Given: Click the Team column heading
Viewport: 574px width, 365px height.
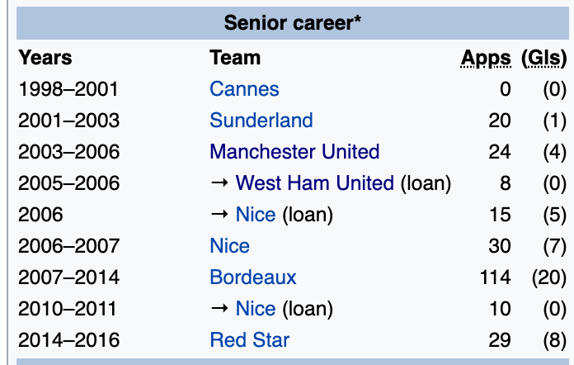Looking at the screenshot, I should click(x=235, y=58).
